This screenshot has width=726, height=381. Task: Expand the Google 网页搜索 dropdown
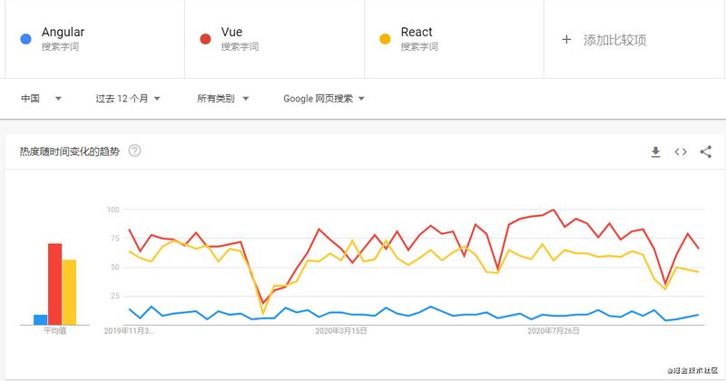pyautogui.click(x=324, y=99)
